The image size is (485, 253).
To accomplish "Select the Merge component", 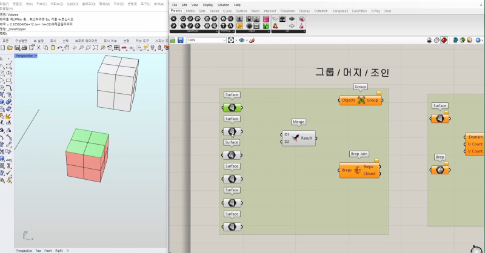I will coord(299,138).
